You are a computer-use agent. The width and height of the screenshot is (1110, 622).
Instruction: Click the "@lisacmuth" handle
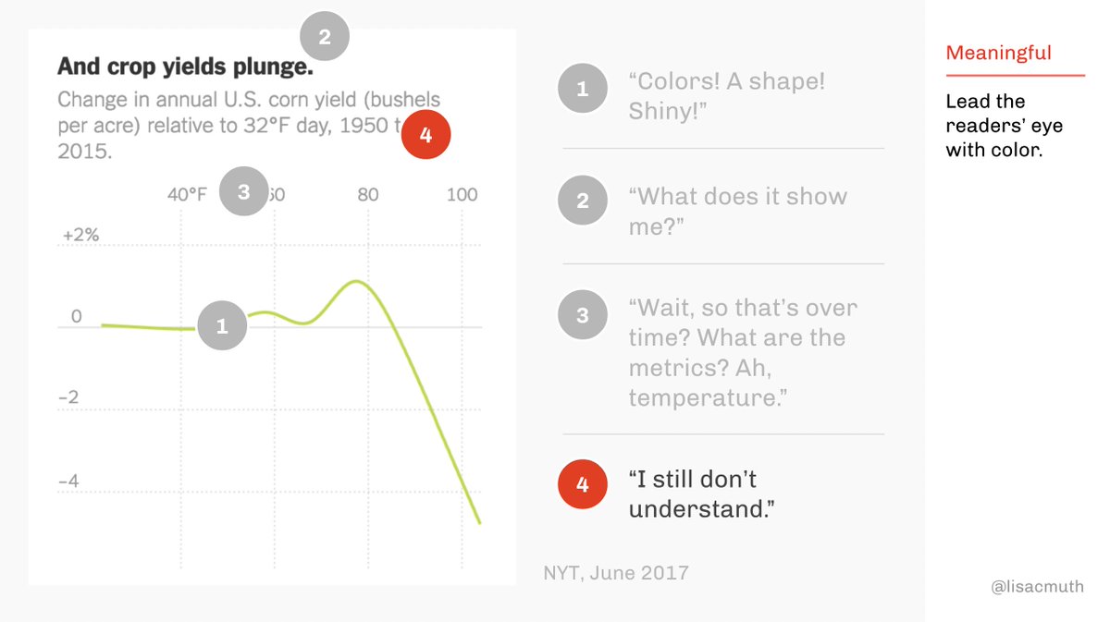[x=1037, y=586]
